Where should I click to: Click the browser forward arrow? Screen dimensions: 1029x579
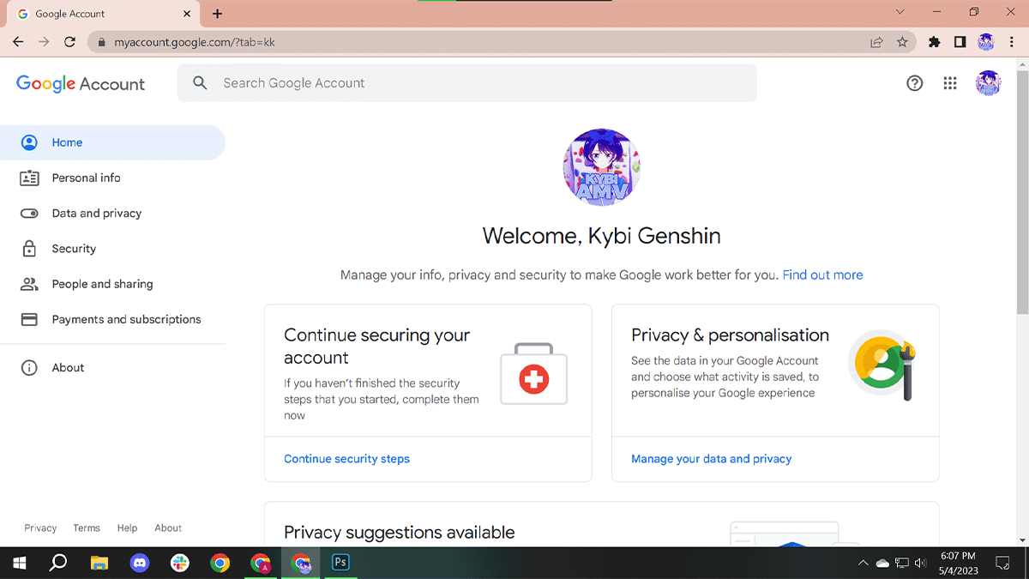coord(44,41)
